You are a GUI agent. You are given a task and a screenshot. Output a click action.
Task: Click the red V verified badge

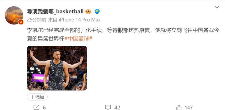pos(21,22)
